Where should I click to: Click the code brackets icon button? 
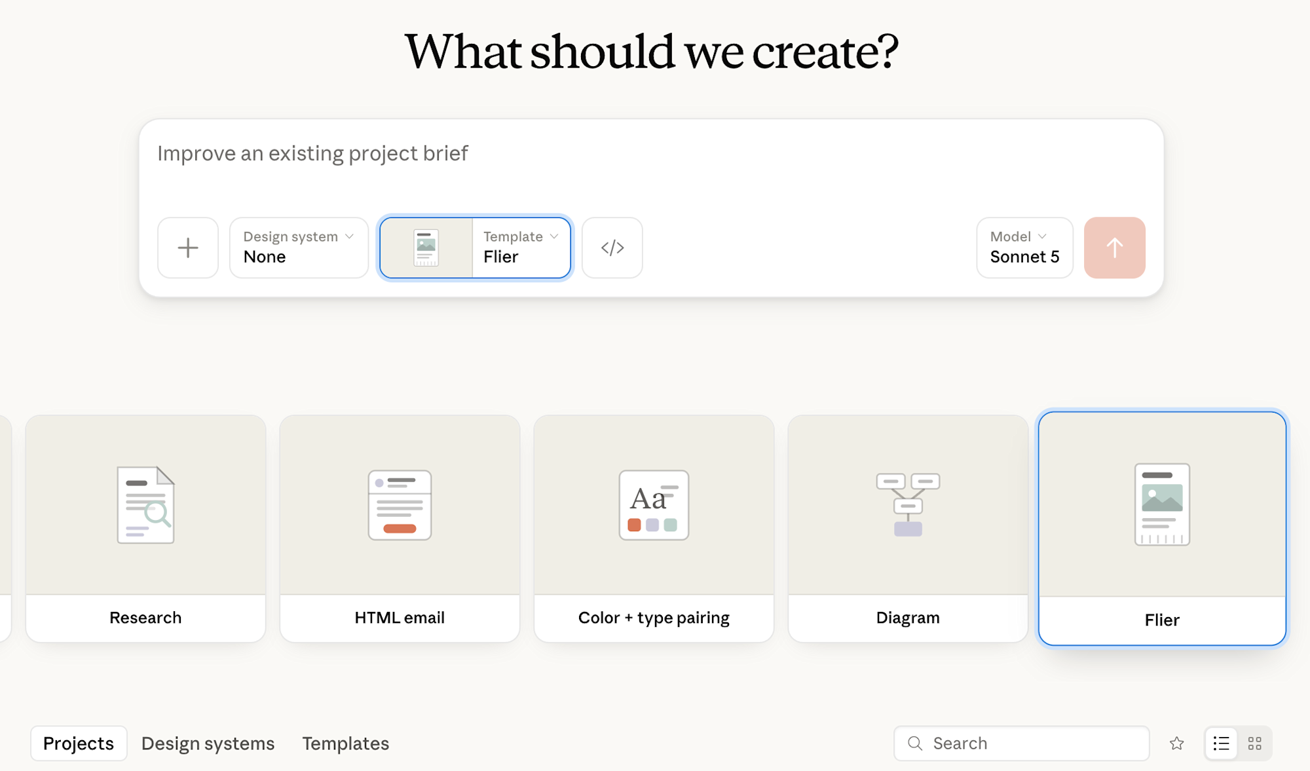point(612,248)
